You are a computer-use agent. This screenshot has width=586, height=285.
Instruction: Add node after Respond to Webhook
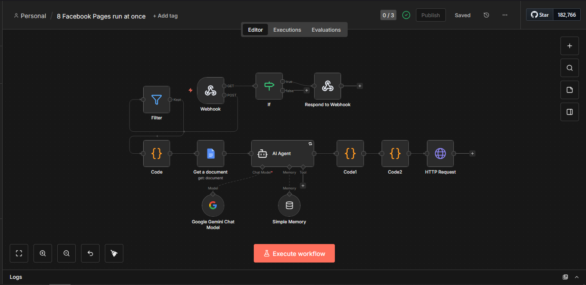click(x=360, y=86)
